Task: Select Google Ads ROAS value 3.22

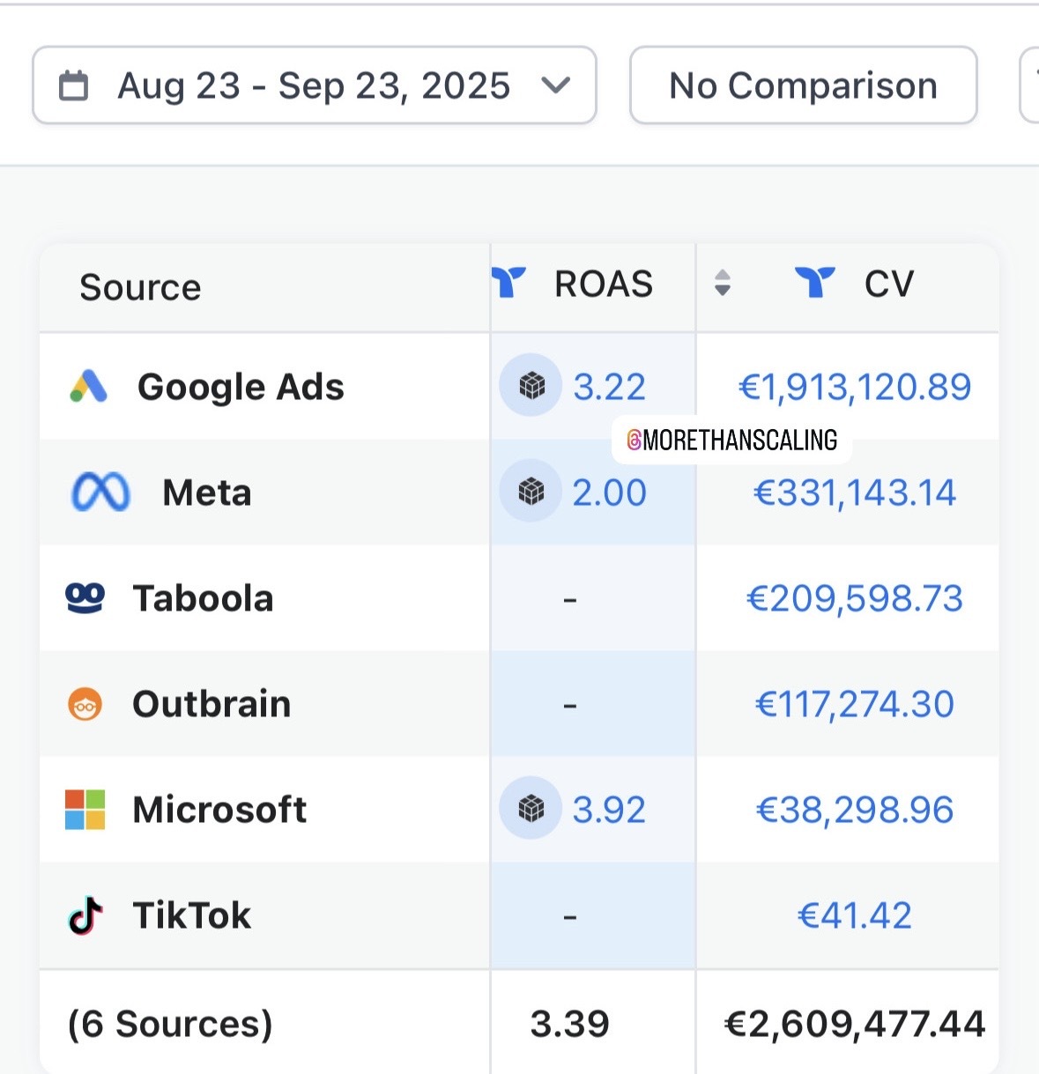Action: point(609,387)
